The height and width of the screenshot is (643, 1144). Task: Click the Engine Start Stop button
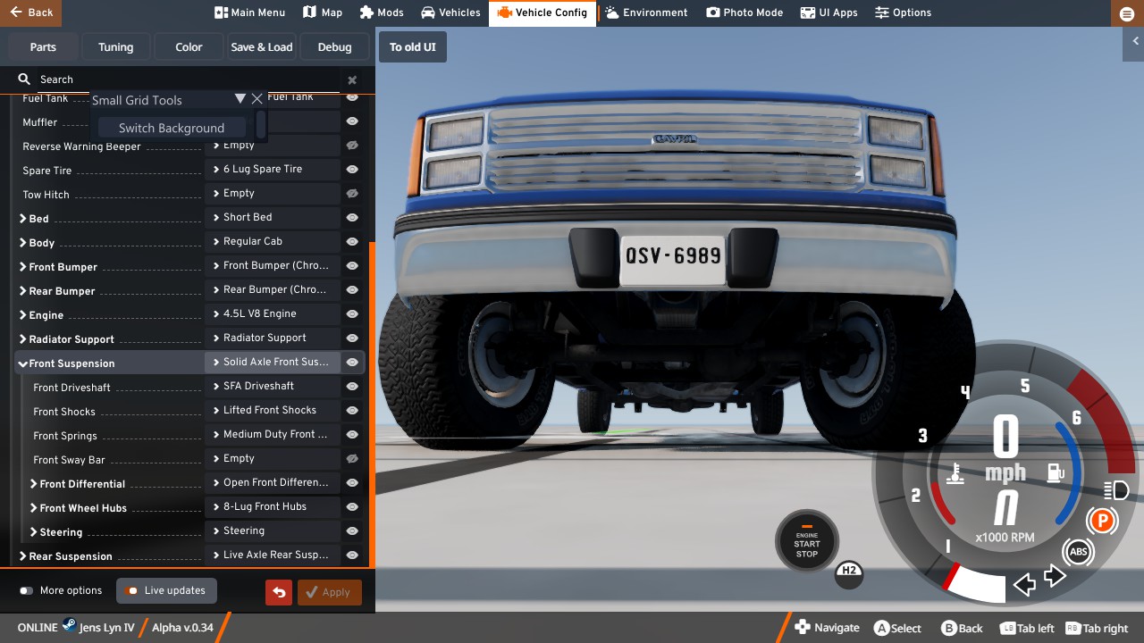pyautogui.click(x=807, y=542)
